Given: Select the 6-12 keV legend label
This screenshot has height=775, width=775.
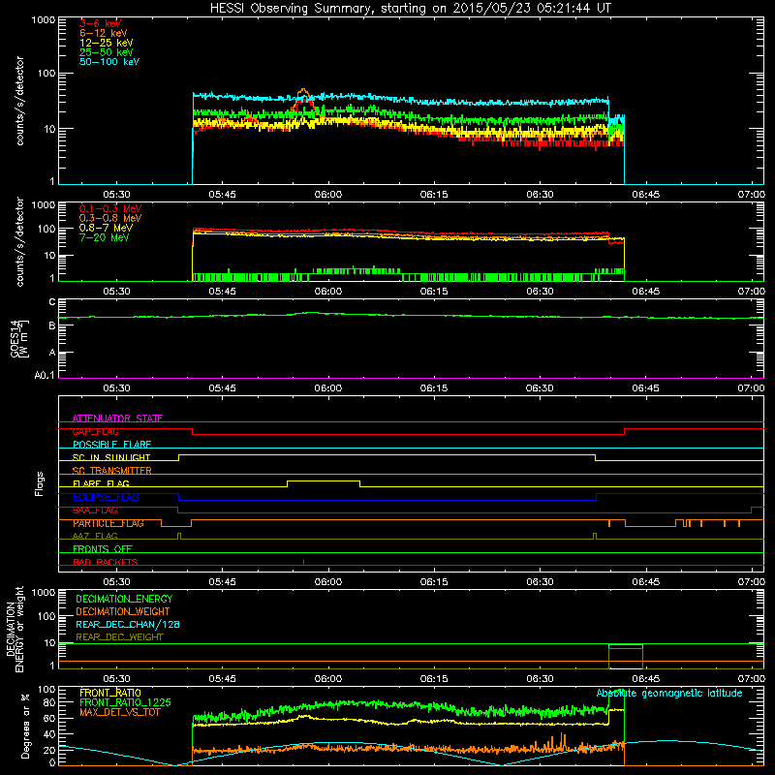Looking at the screenshot, I should coord(104,33).
